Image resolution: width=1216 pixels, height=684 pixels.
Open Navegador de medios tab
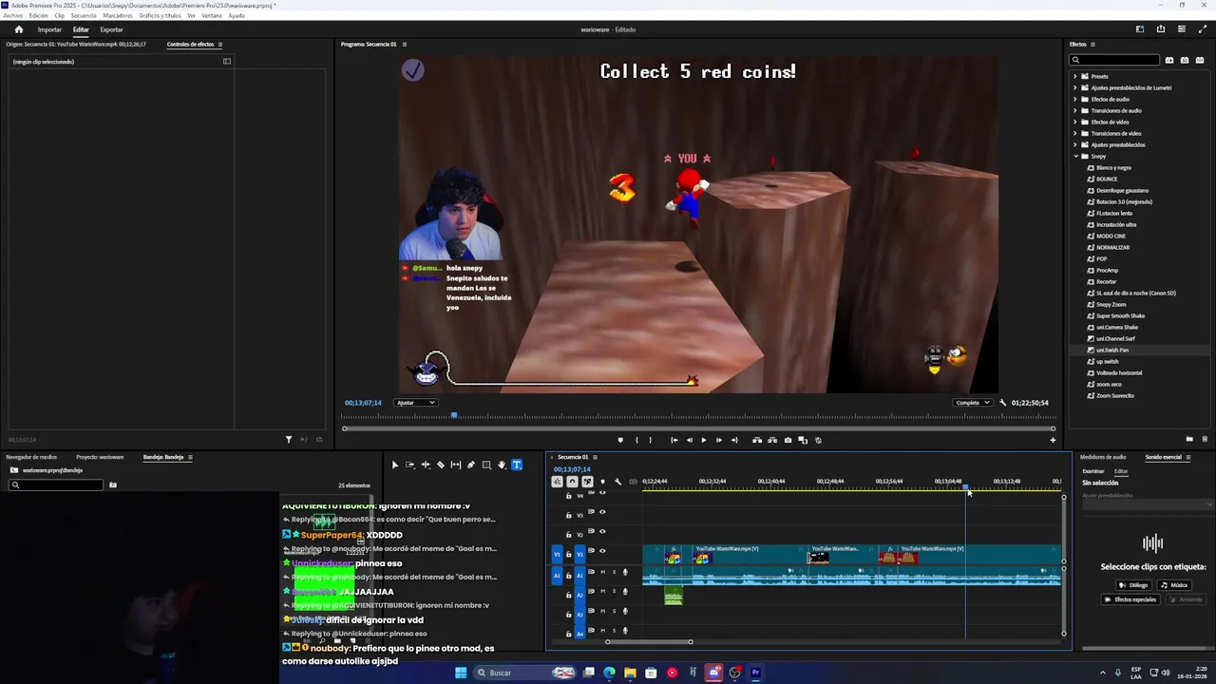[31, 457]
